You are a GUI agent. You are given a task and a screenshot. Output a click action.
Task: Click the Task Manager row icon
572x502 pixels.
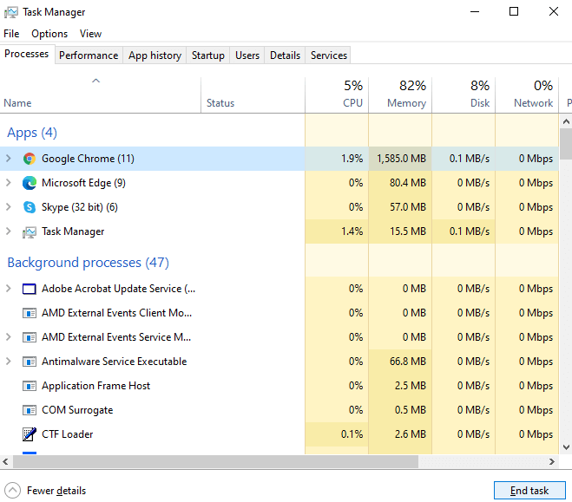pyautogui.click(x=30, y=231)
